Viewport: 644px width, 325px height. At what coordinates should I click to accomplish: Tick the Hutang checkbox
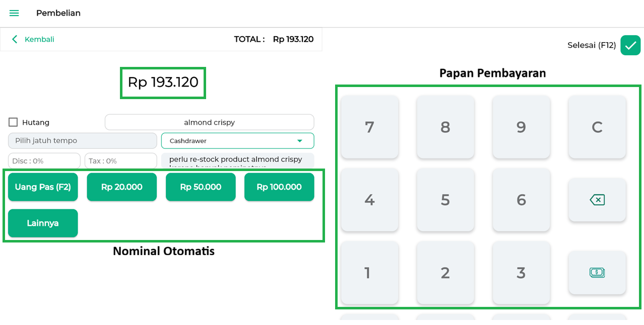13,122
